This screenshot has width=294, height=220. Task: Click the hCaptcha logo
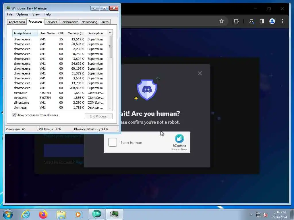pos(179,139)
